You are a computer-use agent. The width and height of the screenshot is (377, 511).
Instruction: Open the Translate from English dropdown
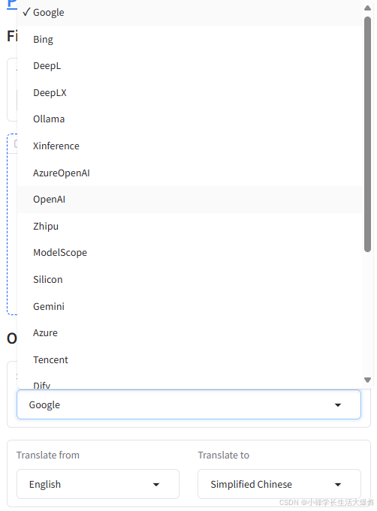coord(98,484)
